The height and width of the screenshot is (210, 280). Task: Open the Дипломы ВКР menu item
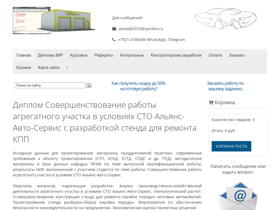(51, 55)
